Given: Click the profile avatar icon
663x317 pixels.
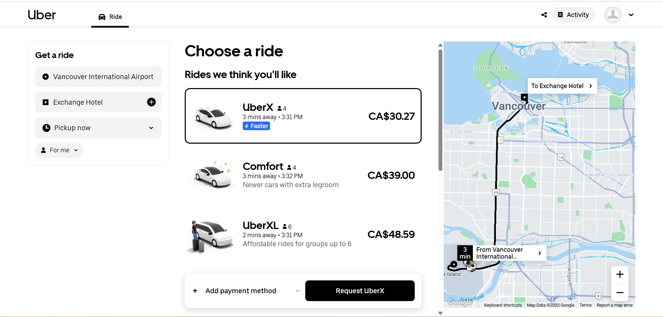Looking at the screenshot, I should click(x=613, y=15).
